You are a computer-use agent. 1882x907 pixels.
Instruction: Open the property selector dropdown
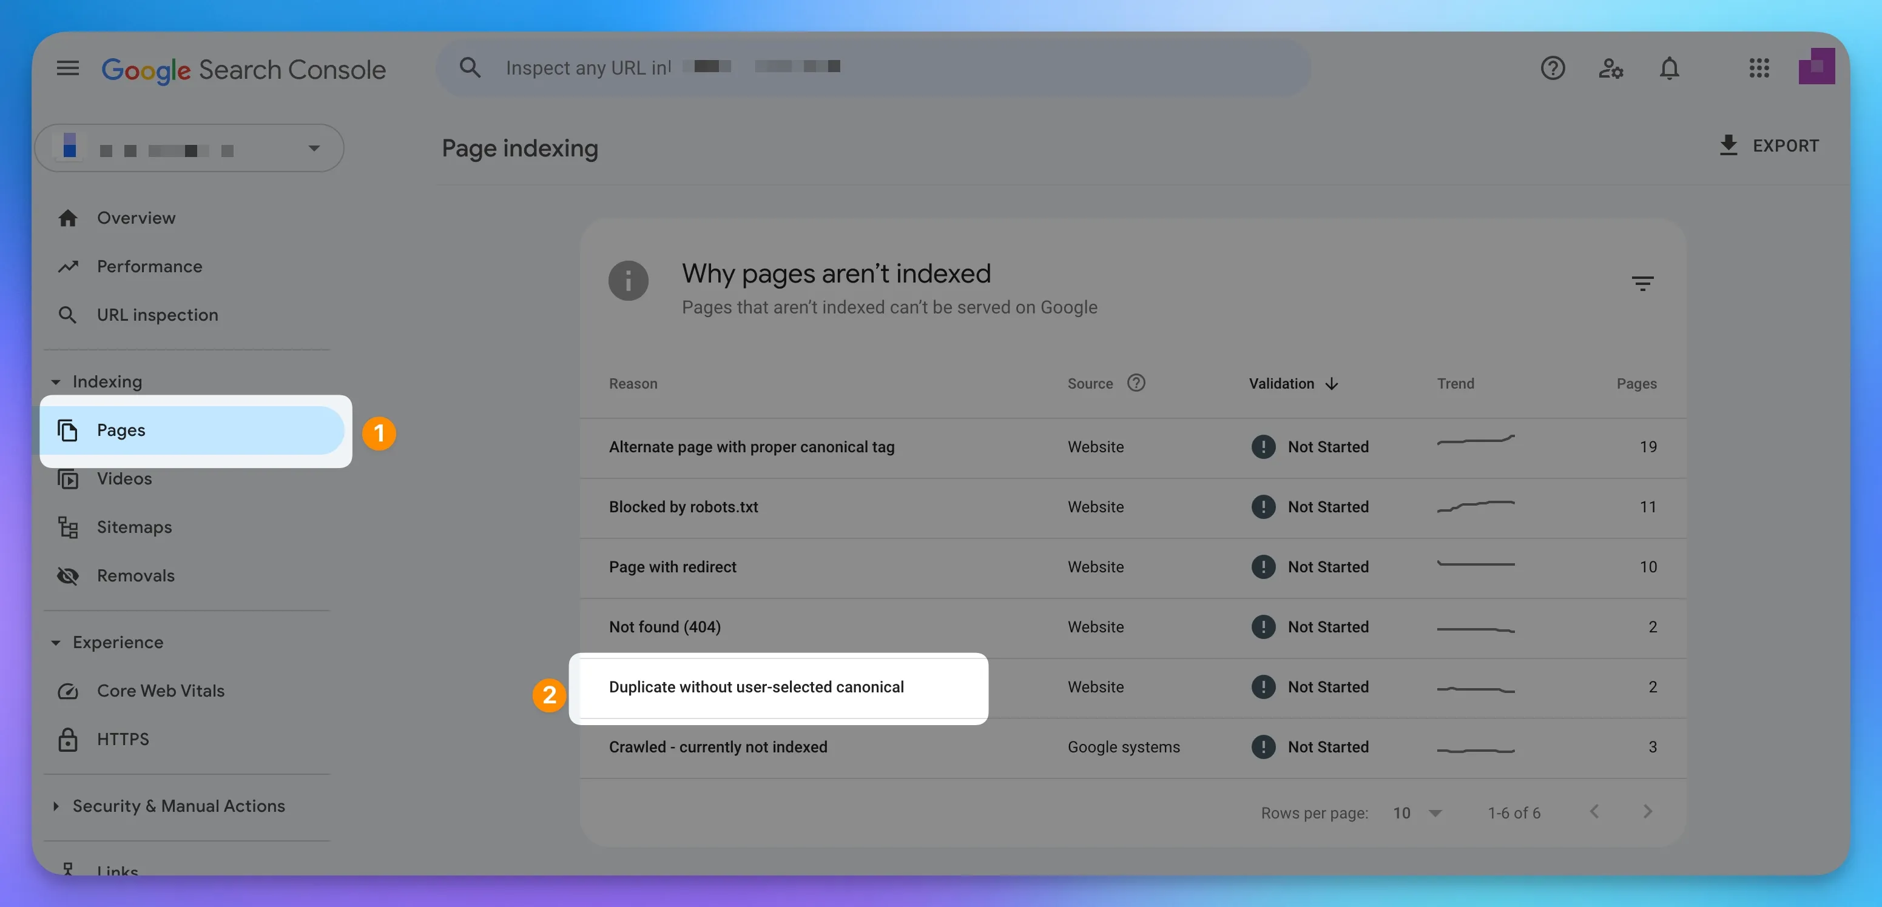tap(314, 149)
